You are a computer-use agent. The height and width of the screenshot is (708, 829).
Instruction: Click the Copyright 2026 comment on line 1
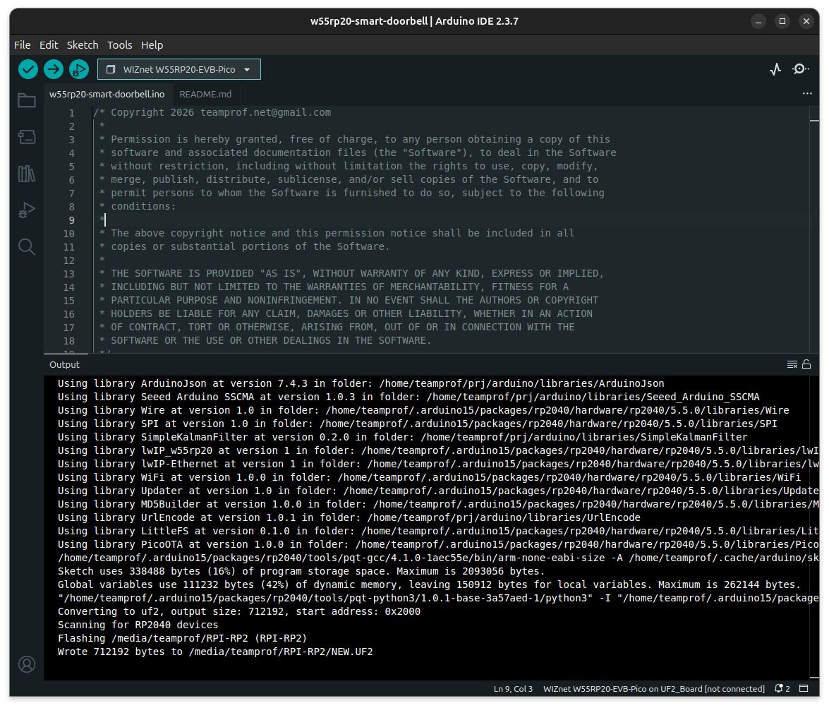click(x=212, y=112)
